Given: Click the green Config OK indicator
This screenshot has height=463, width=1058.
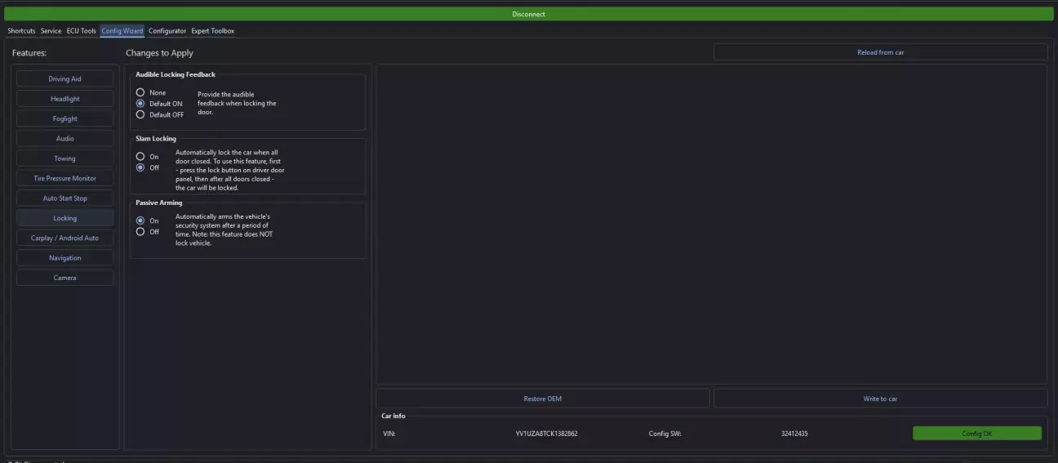Looking at the screenshot, I should tap(976, 434).
